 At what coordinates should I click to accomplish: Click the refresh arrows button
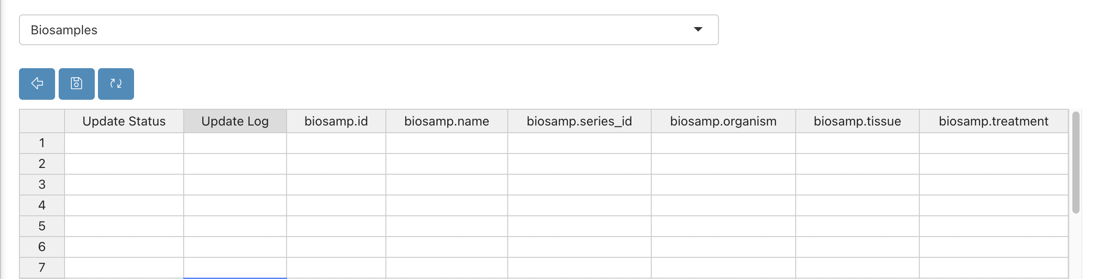tap(116, 84)
